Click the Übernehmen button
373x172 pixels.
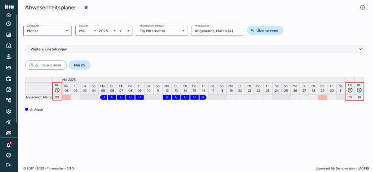coord(265,30)
